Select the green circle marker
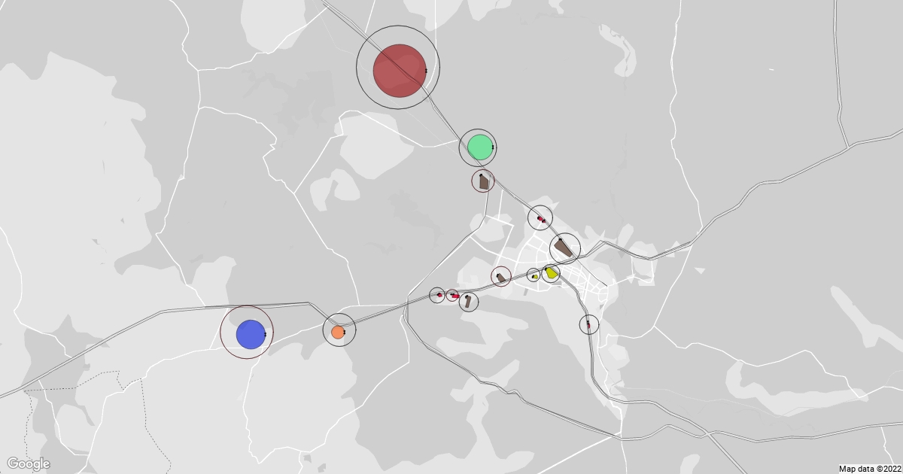903x474 pixels. [x=479, y=147]
